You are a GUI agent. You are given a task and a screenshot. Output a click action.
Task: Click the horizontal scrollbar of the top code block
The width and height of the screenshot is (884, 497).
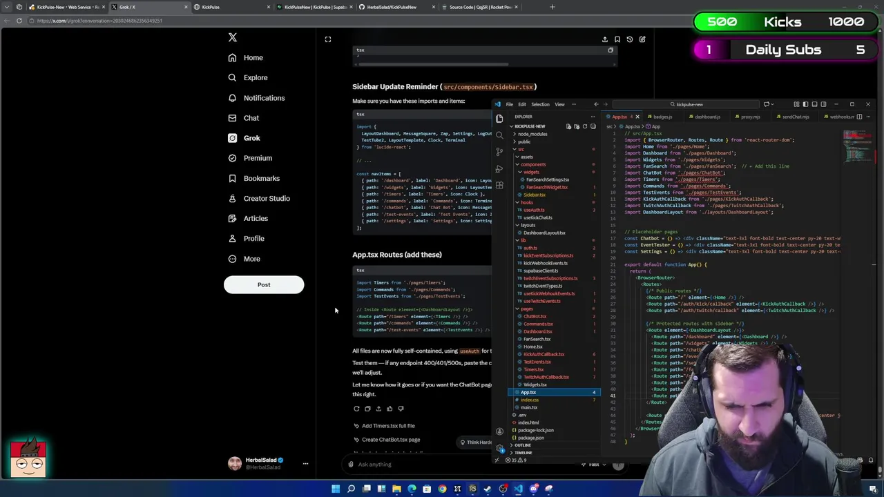(434, 64)
